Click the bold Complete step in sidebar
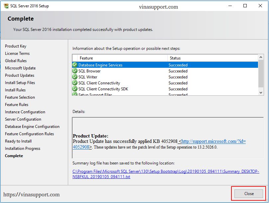Image resolution: width=269 pixels, height=203 pixels. pos(14,156)
